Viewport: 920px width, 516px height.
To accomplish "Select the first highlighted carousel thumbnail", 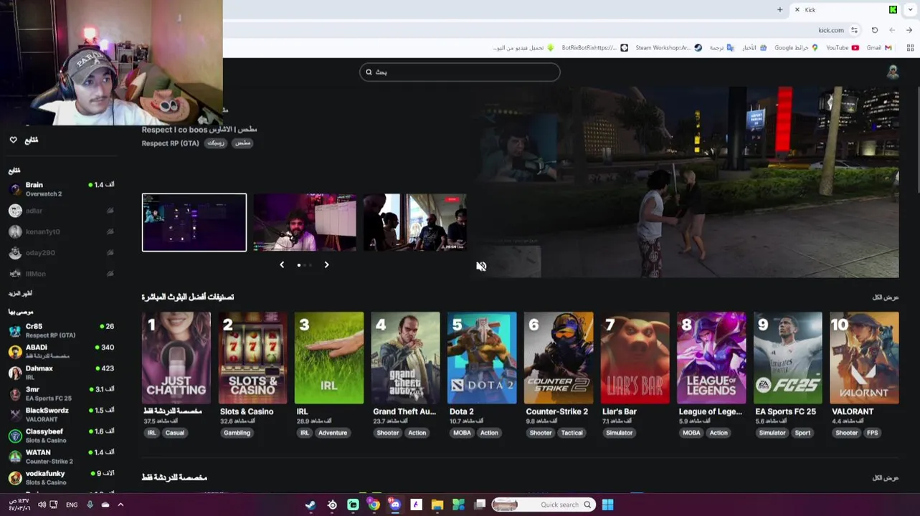I will pos(194,222).
